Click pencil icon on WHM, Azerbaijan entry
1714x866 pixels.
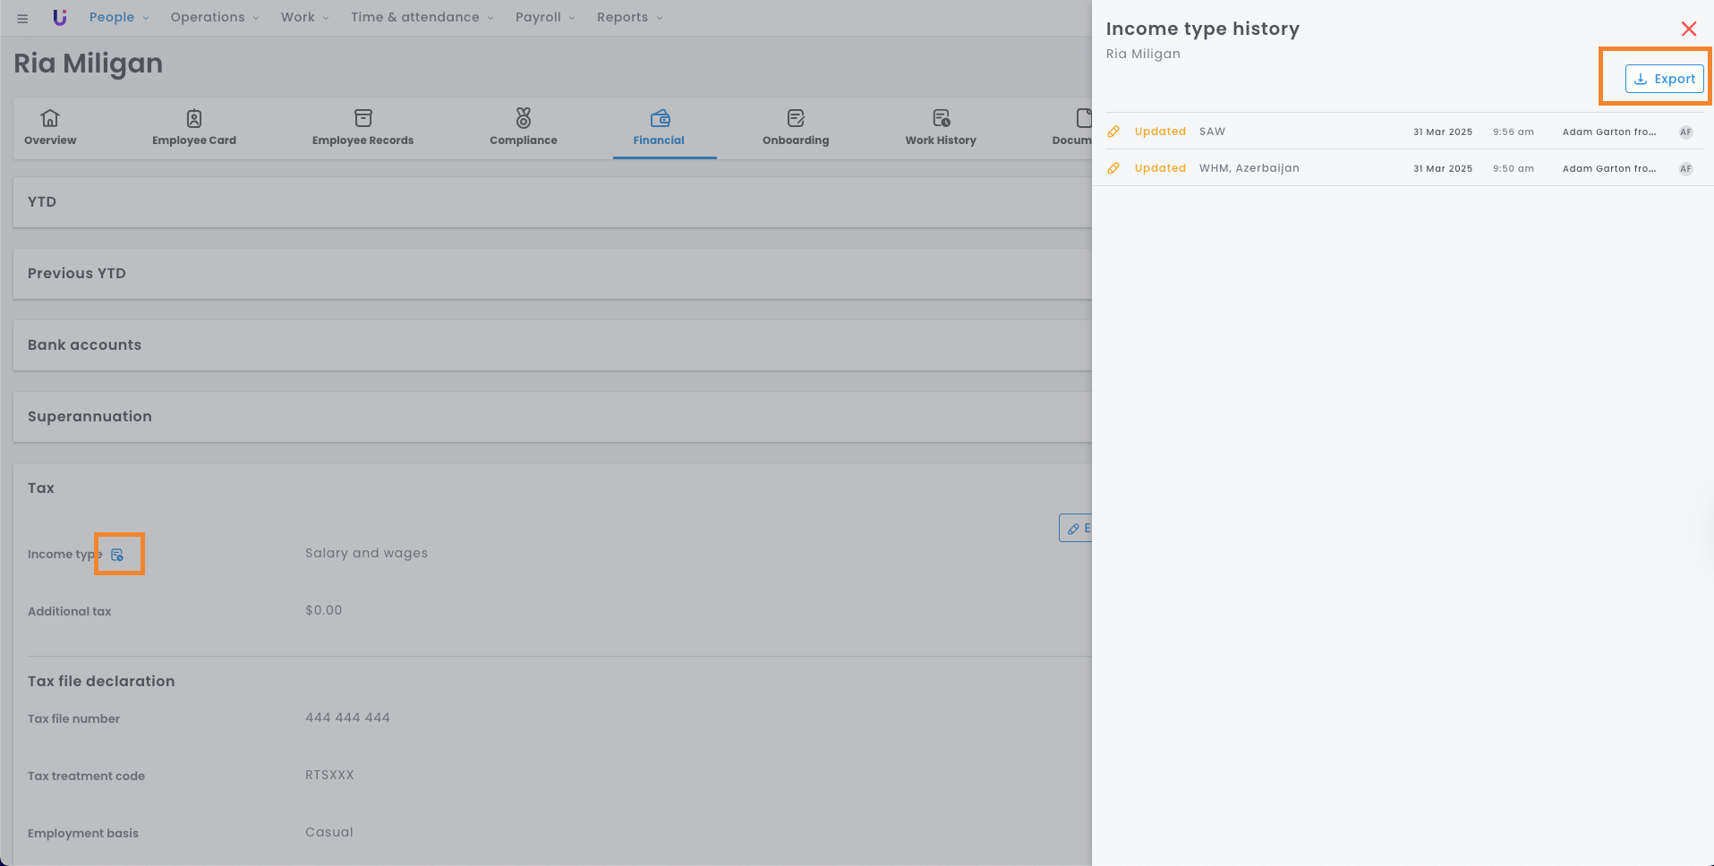1113,168
